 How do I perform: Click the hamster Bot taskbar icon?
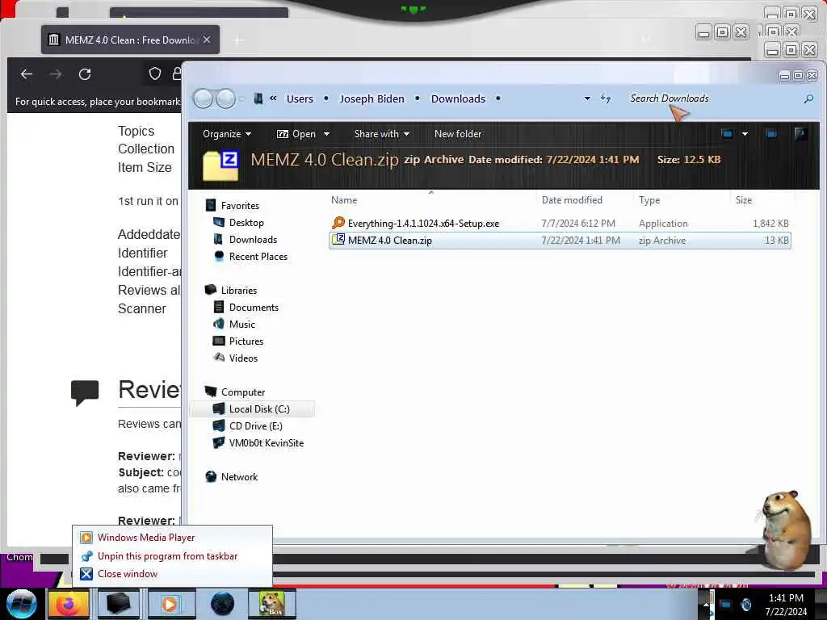[x=272, y=604]
